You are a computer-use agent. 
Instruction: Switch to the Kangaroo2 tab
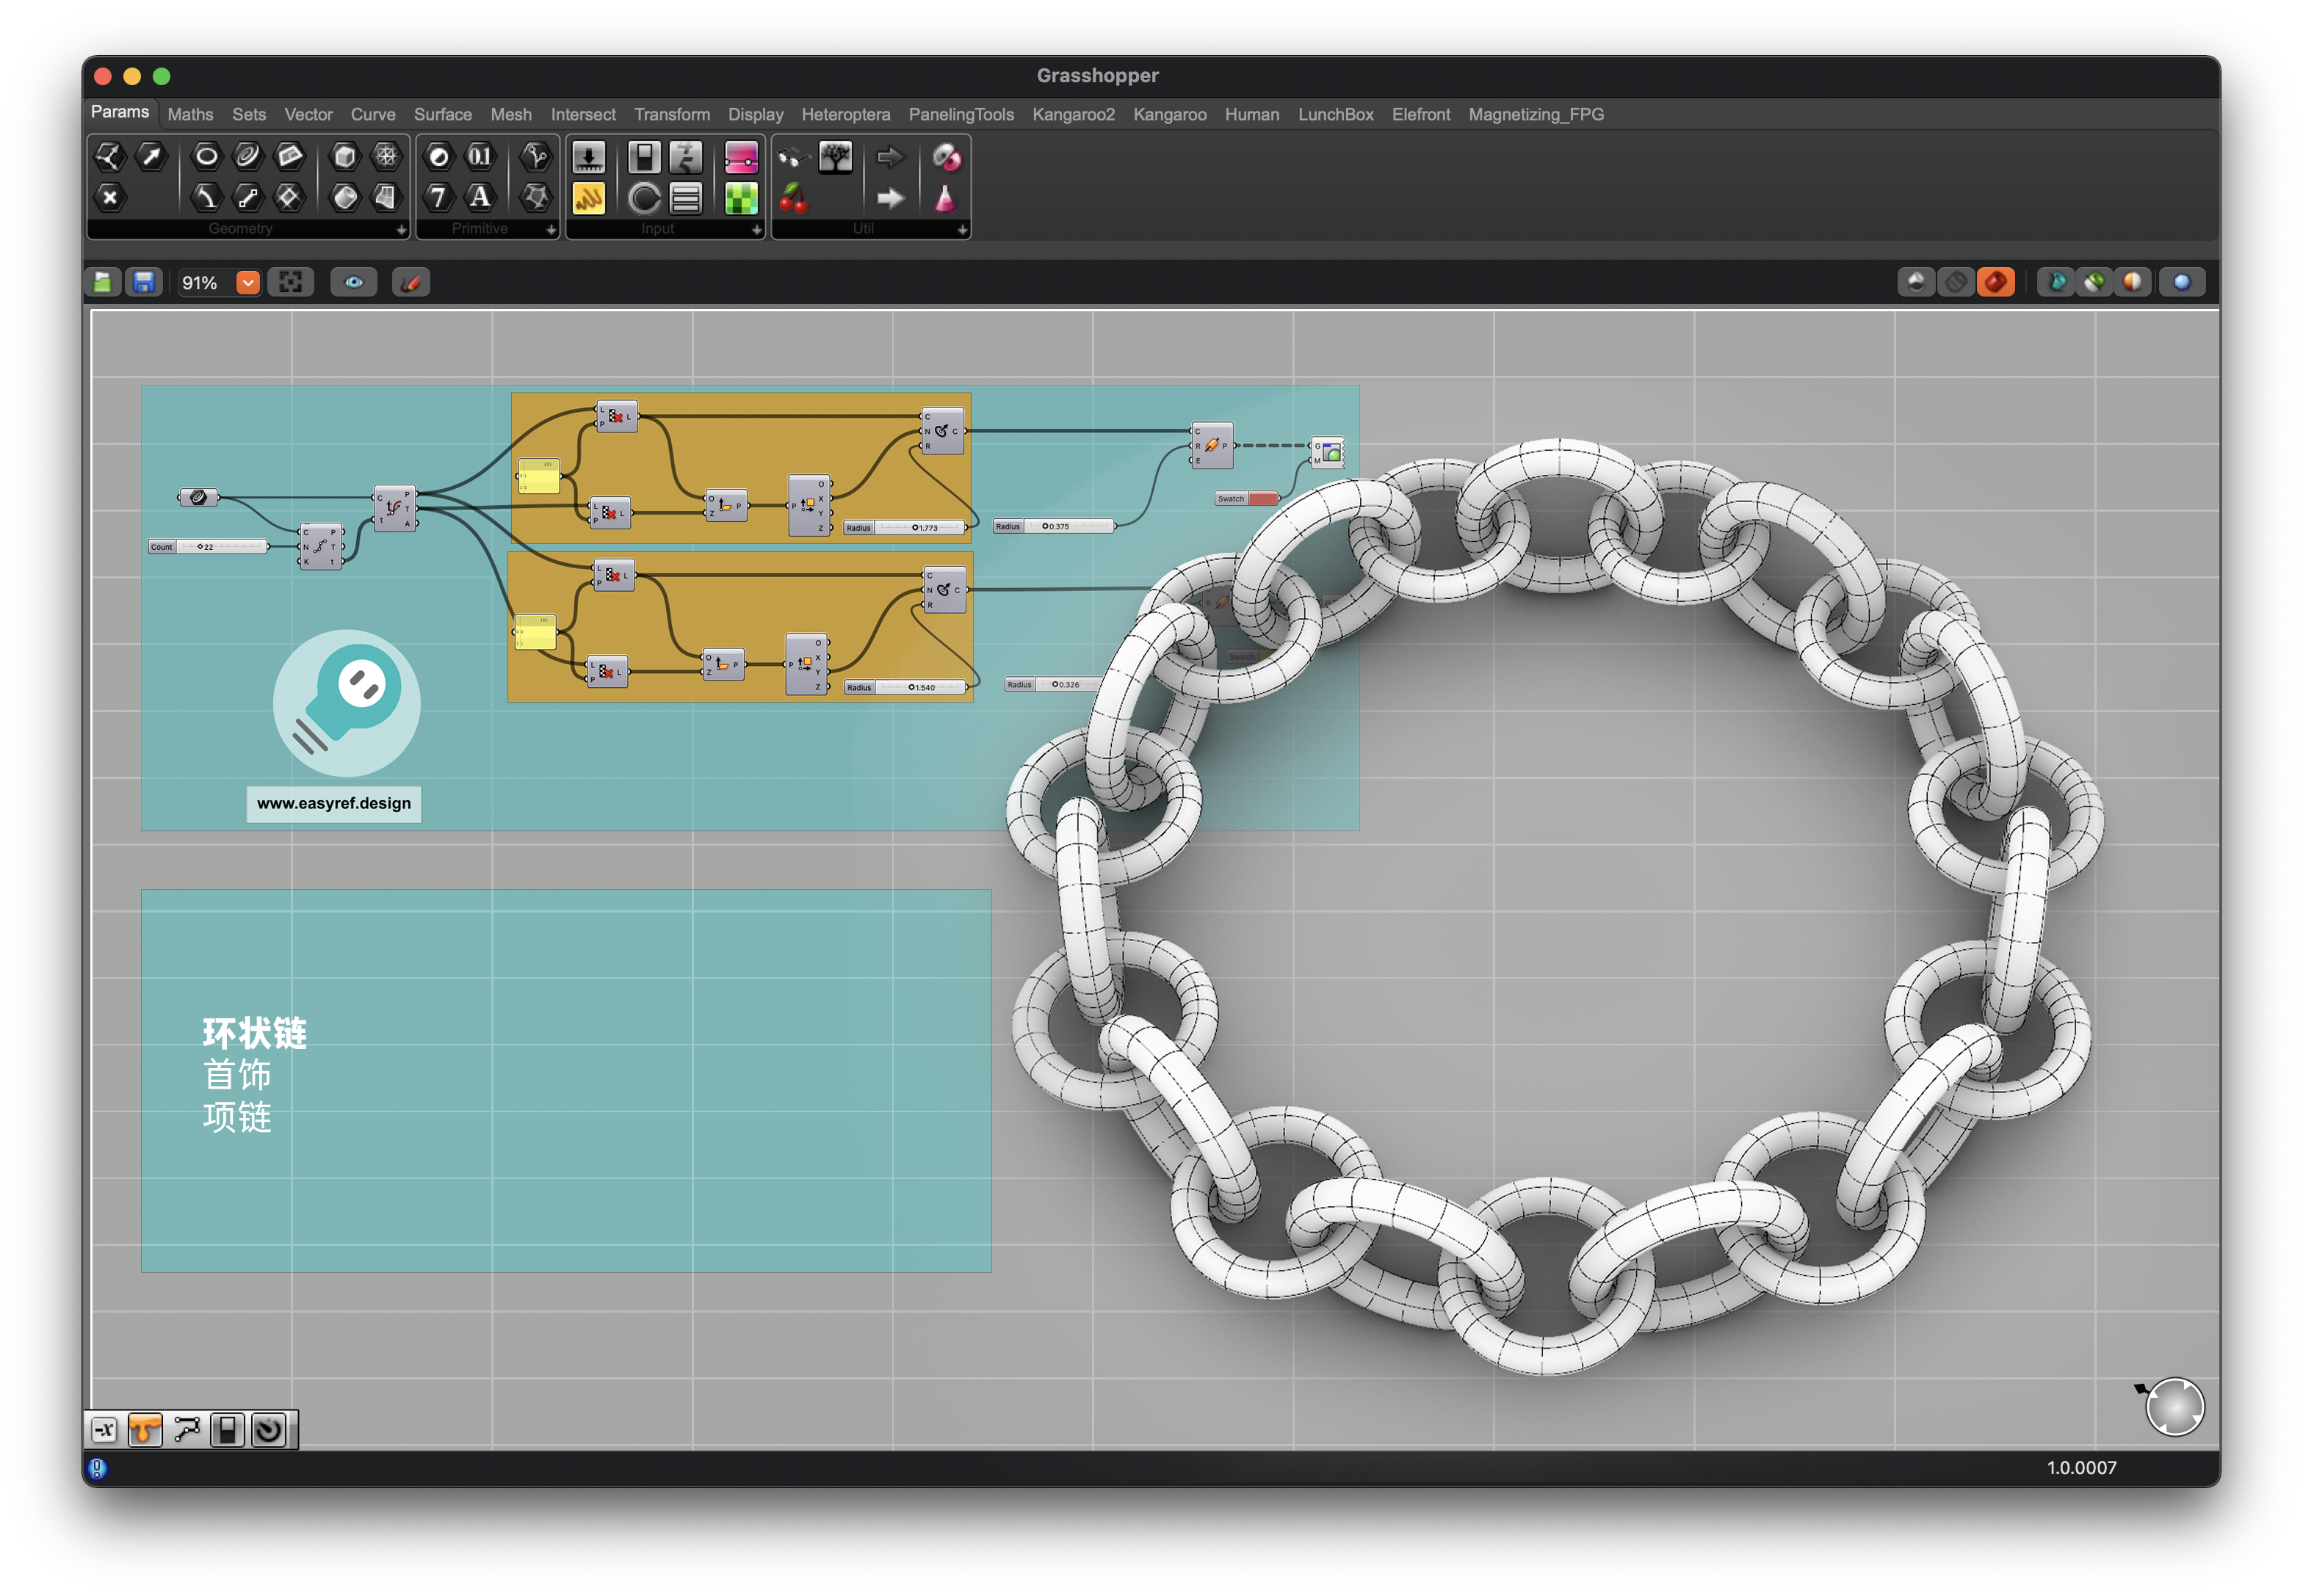1072,115
